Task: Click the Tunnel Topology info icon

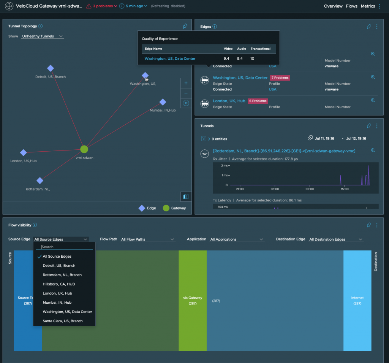Action: pos(40,26)
